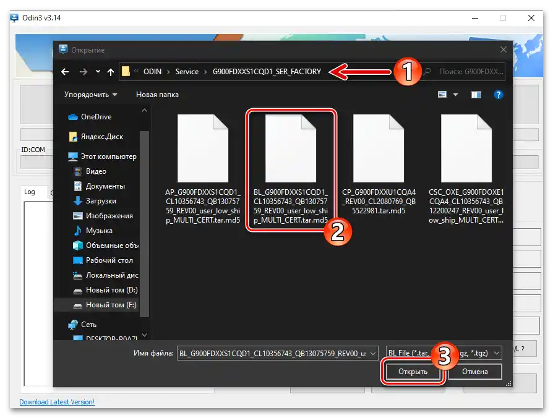Image resolution: width=553 pixels, height=418 pixels.
Task: Go up one folder level
Action: tap(110, 72)
